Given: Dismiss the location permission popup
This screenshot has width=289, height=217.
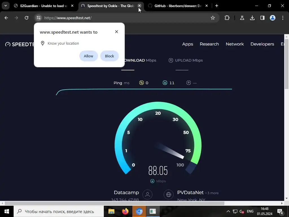Looking at the screenshot, I should [x=117, y=32].
